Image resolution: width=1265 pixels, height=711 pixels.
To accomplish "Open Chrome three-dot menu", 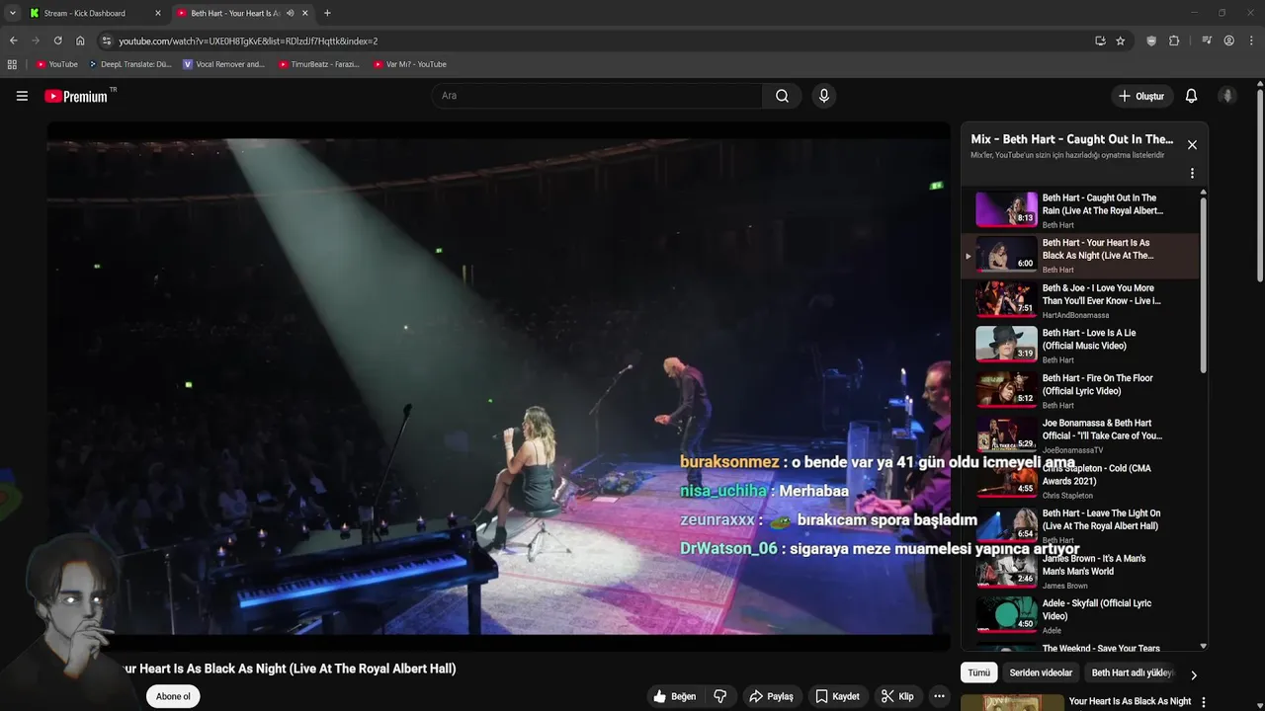I will 1251,40.
